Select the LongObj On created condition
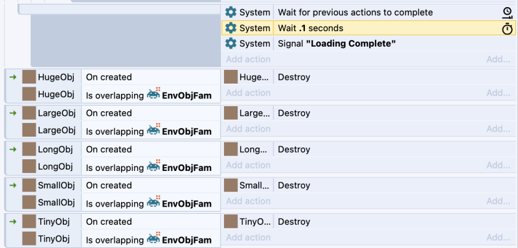Screen dimensions: 518x248 (118, 150)
